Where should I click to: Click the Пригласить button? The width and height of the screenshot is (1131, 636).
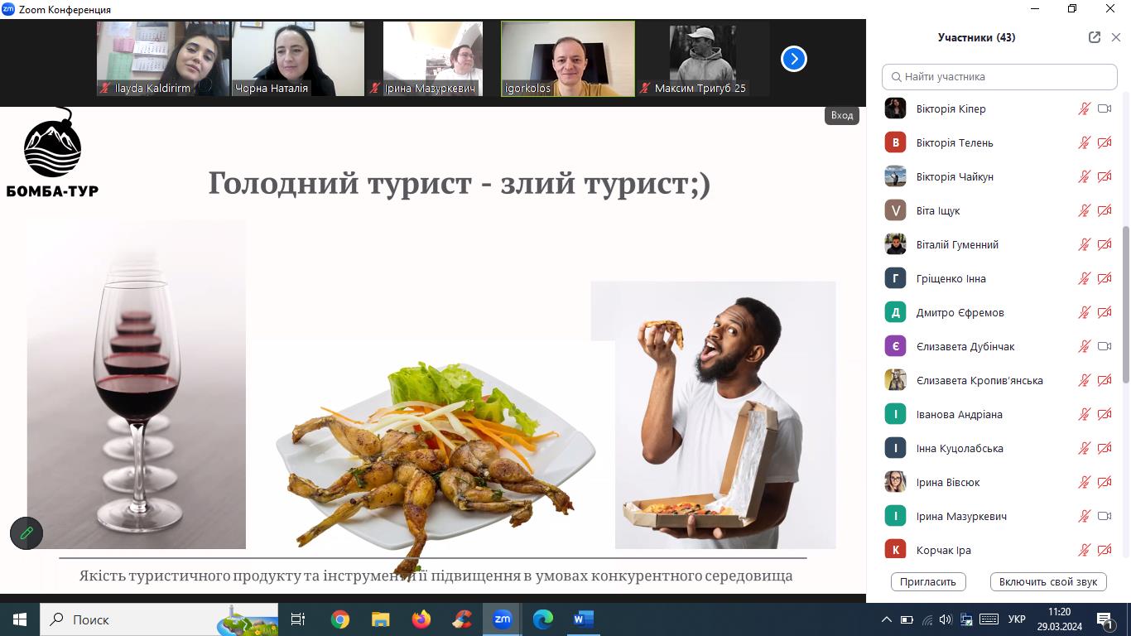coord(928,581)
